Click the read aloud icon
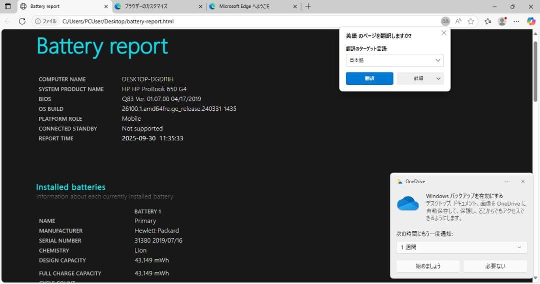The height and width of the screenshot is (284, 540). pos(458,21)
